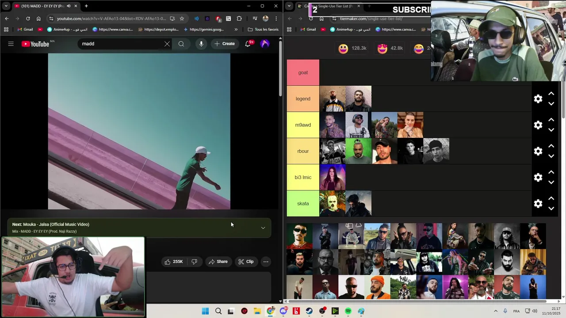566x318 pixels.
Task: Show hidden system tray icons
Action: 496,311
